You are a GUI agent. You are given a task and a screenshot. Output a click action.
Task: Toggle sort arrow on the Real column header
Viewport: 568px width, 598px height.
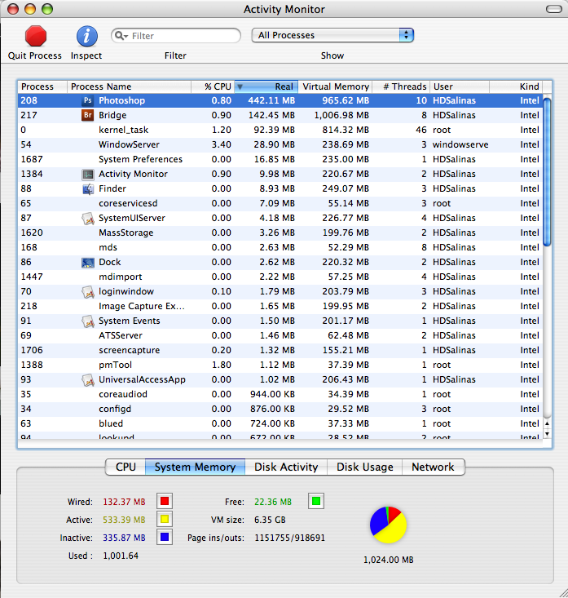240,87
